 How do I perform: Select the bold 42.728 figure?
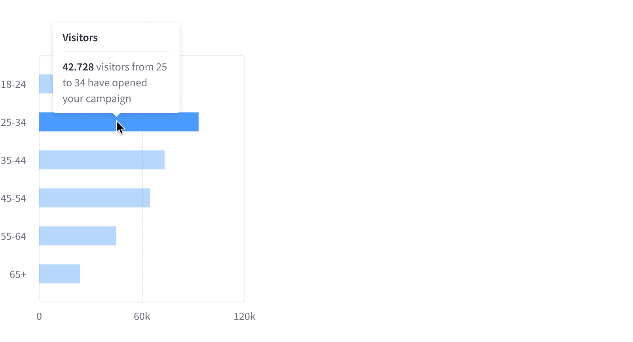pyautogui.click(x=78, y=67)
